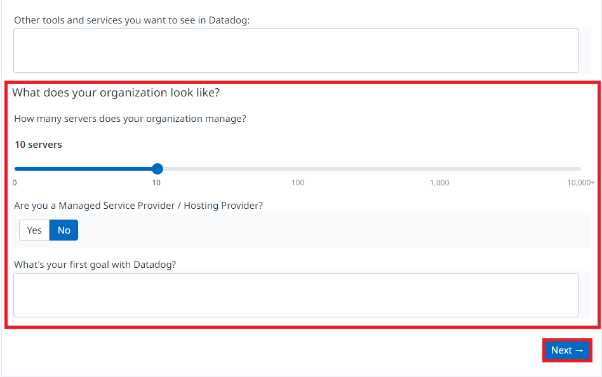The width and height of the screenshot is (602, 377).
Task: Click the gray unfilled part of the slider track
Action: click(x=371, y=169)
